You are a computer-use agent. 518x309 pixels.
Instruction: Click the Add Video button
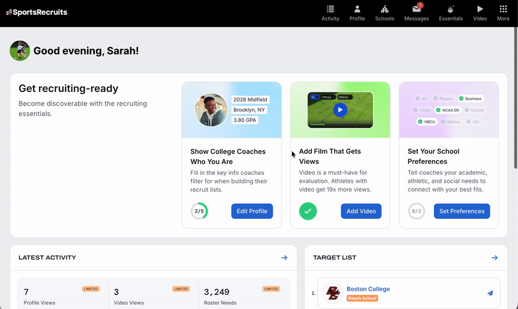click(361, 211)
